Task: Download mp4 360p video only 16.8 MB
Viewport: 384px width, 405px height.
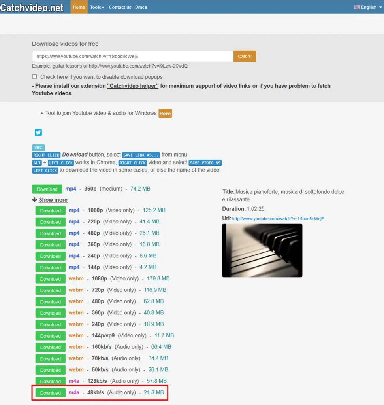Action: (x=50, y=244)
